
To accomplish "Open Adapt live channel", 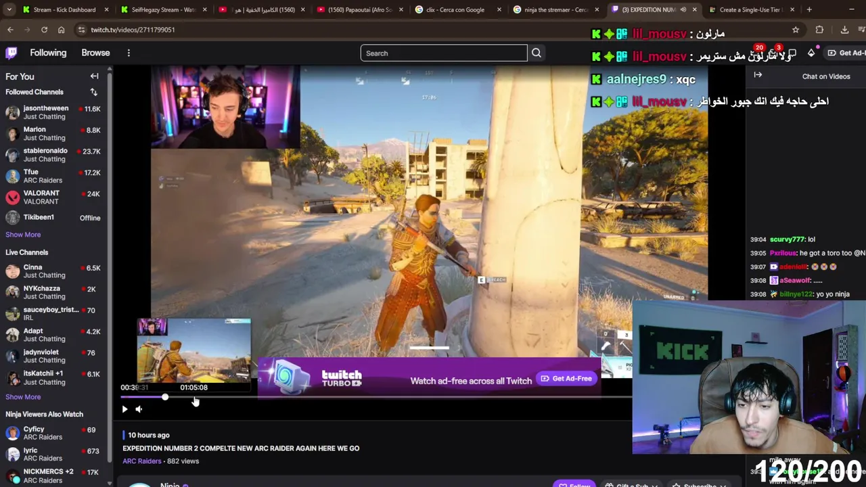I will point(53,335).
